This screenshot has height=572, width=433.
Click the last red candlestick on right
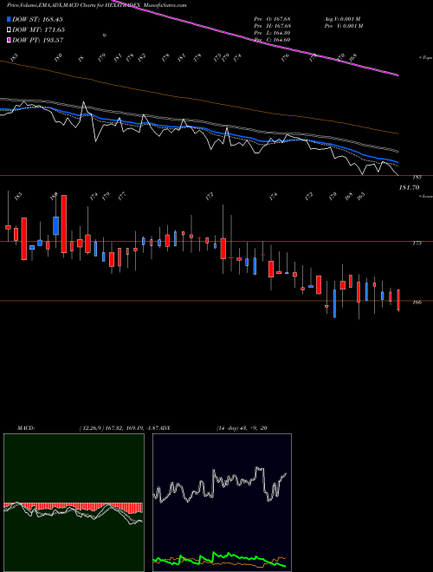[x=398, y=300]
